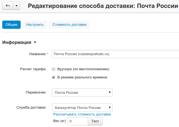Click the Название label
This screenshot has height=127, width=179.
38,54
